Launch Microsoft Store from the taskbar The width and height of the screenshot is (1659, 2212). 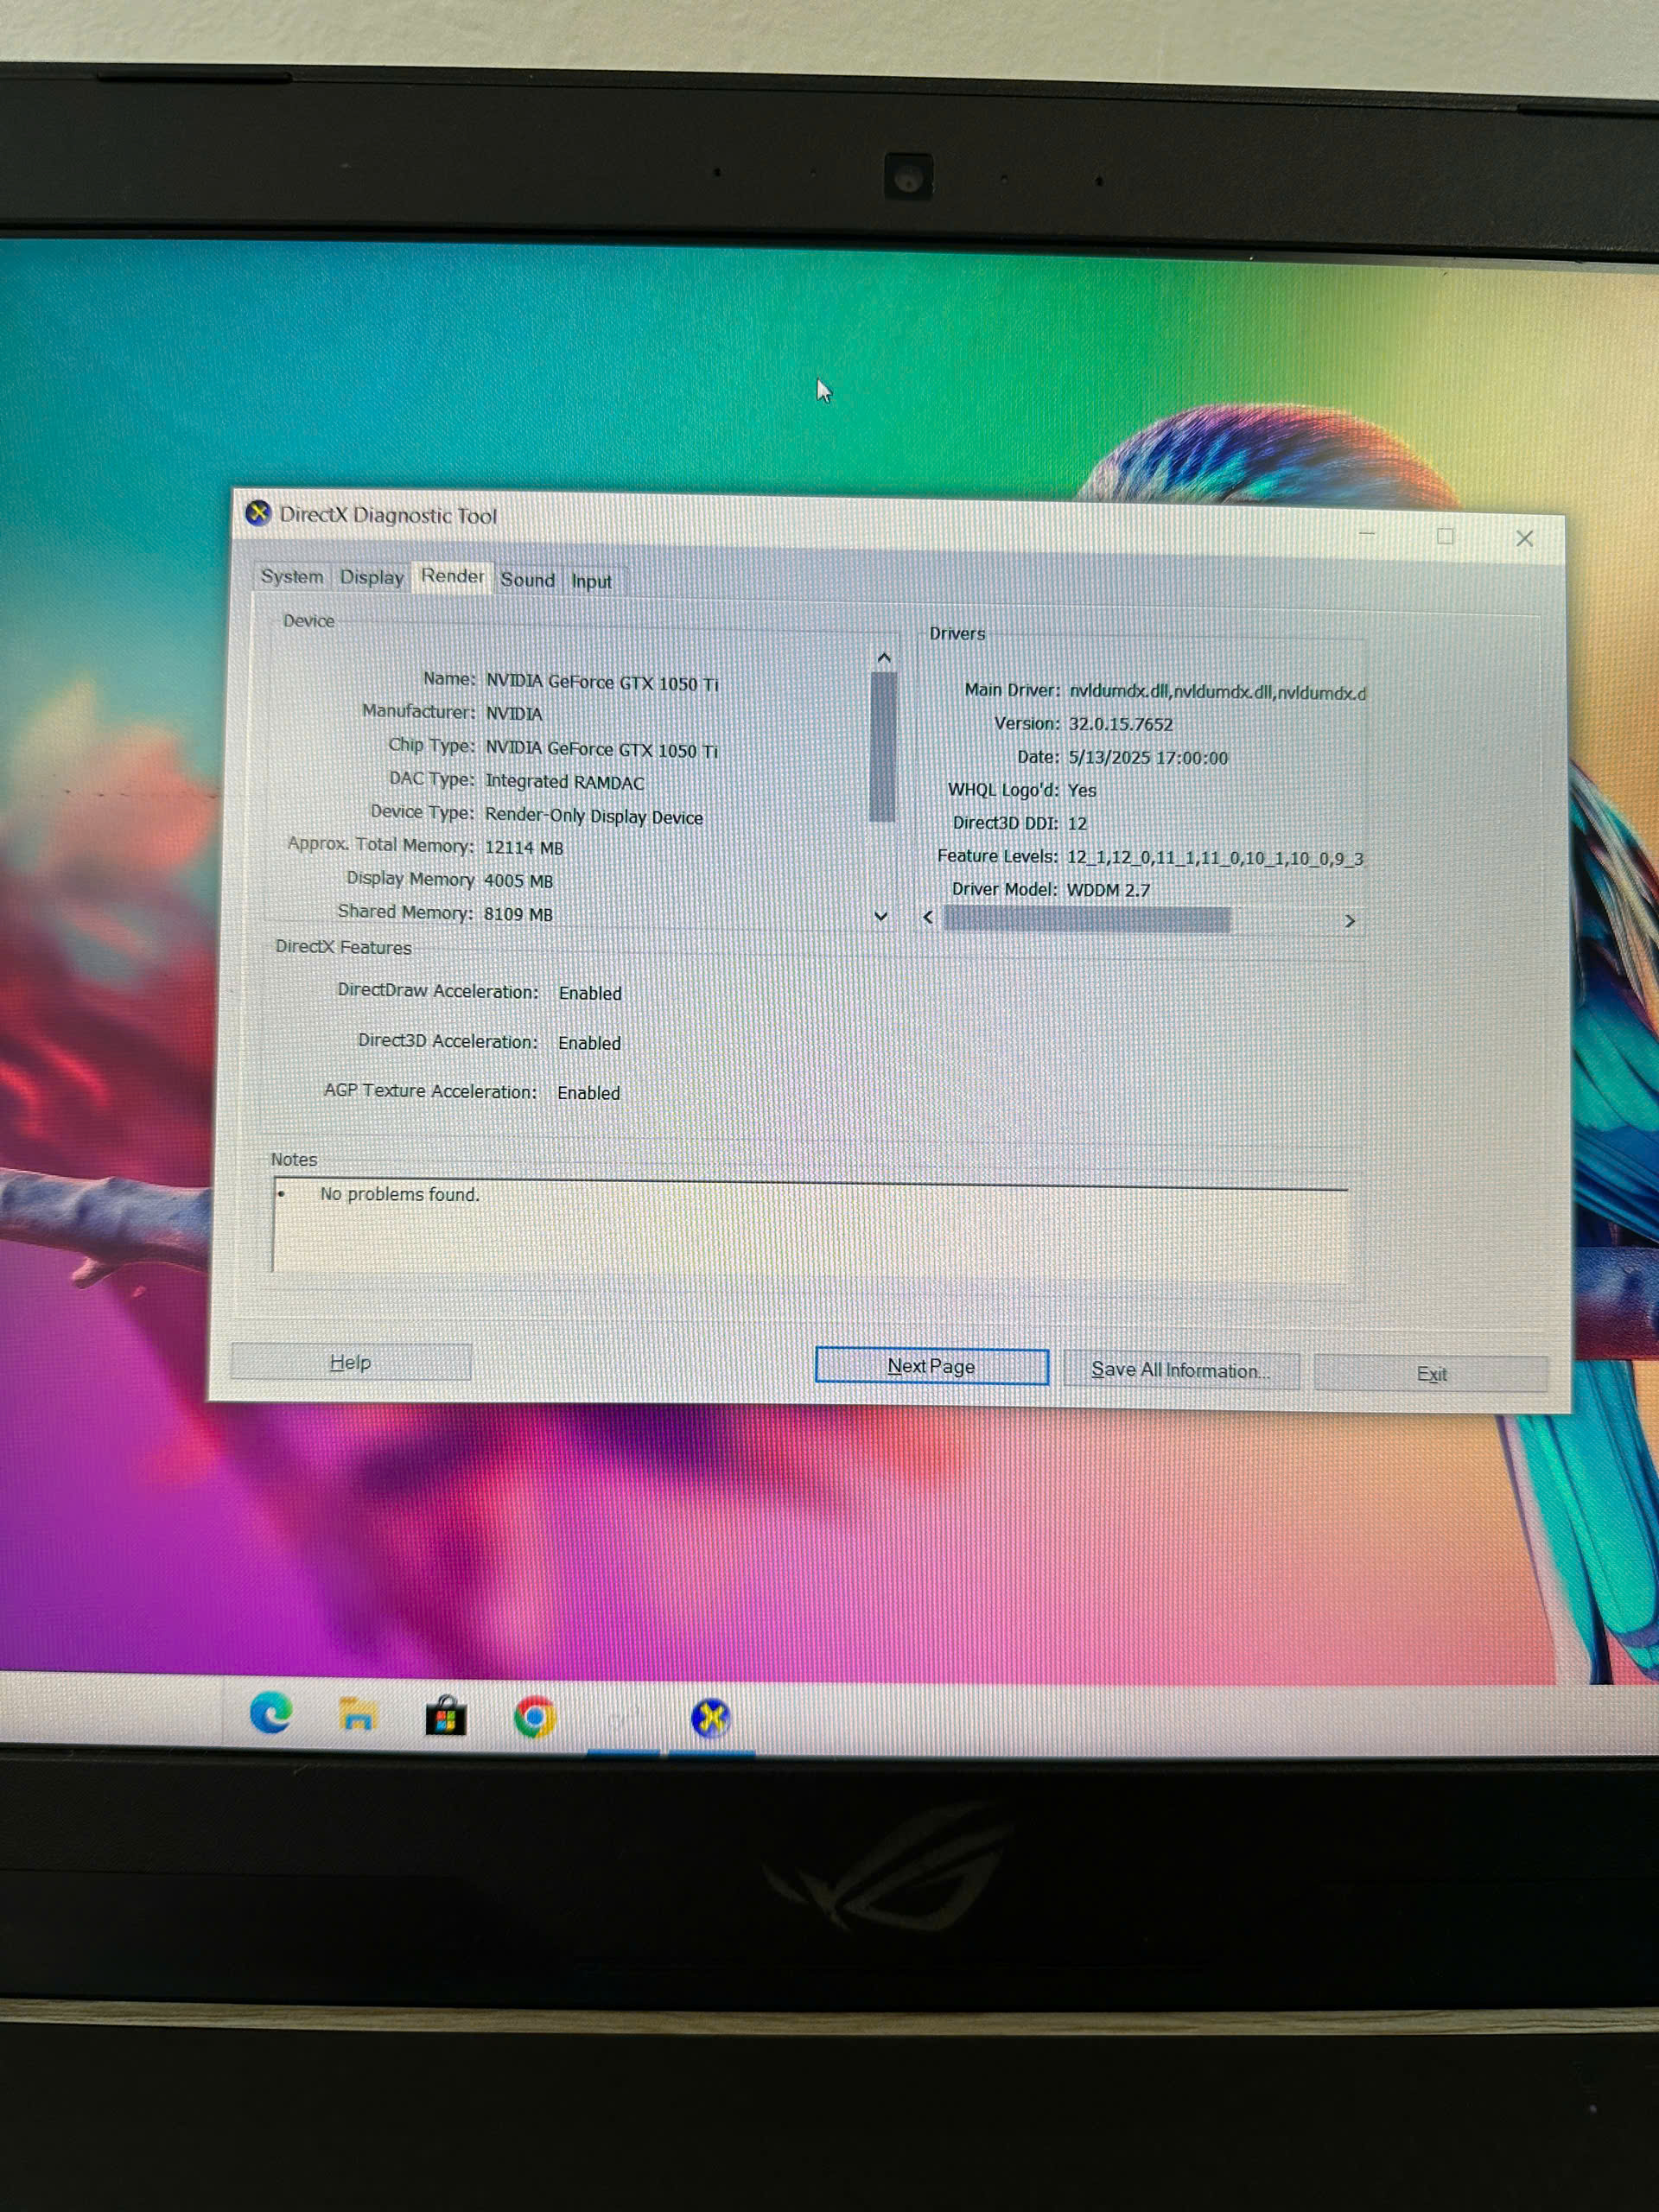point(446,1716)
